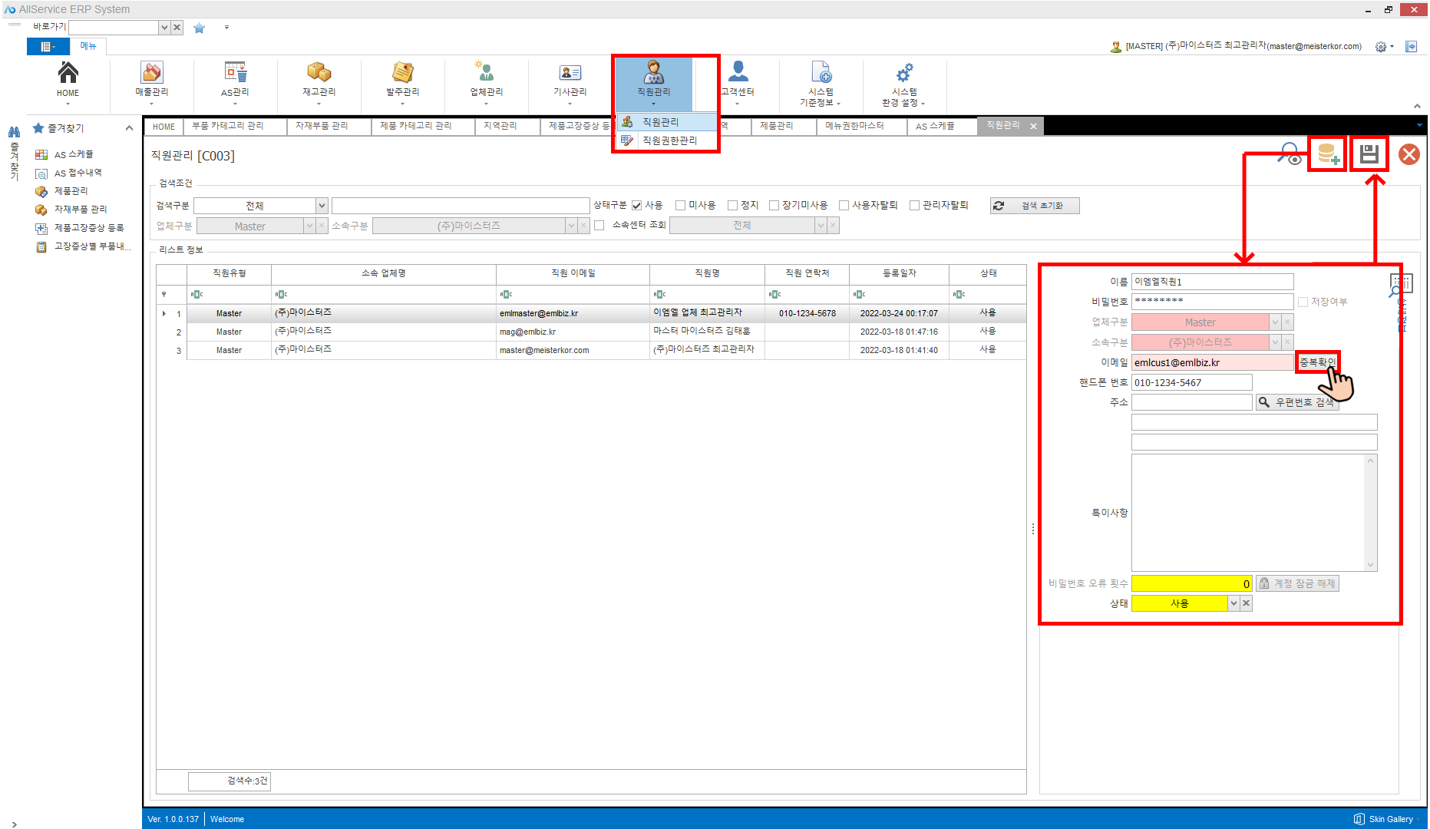Screen dimensions: 1430x829
Task: Switch to the HOME document tab
Action: coord(163,127)
